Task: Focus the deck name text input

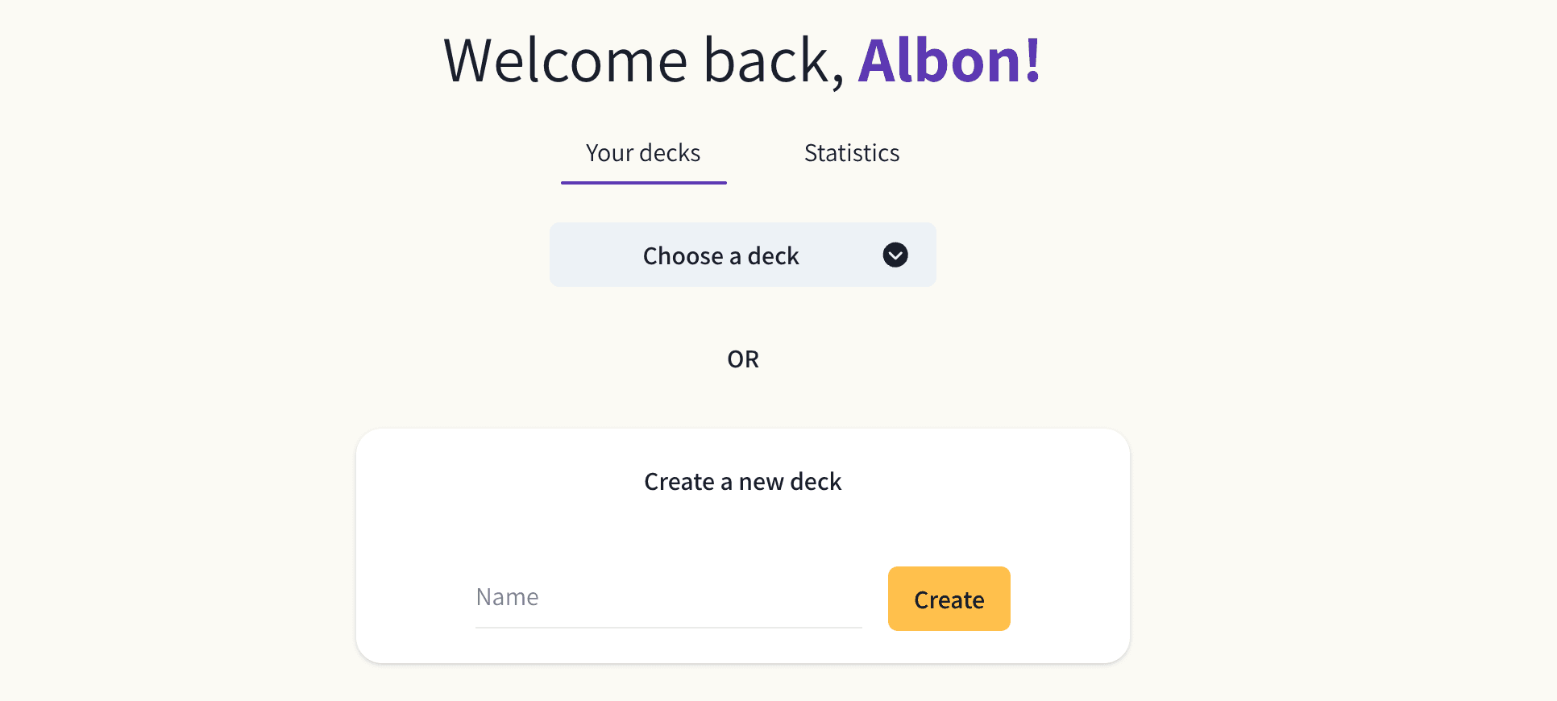Action: click(x=669, y=596)
